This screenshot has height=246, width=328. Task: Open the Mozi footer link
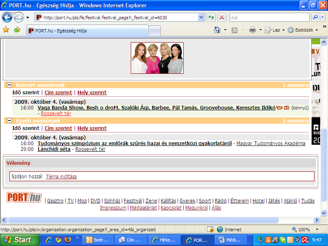click(82, 201)
